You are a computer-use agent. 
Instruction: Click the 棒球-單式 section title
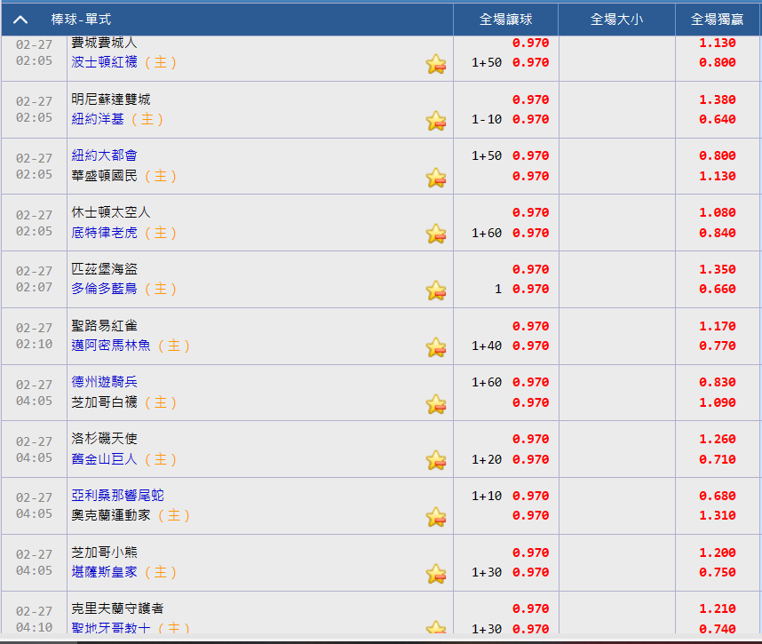click(81, 20)
